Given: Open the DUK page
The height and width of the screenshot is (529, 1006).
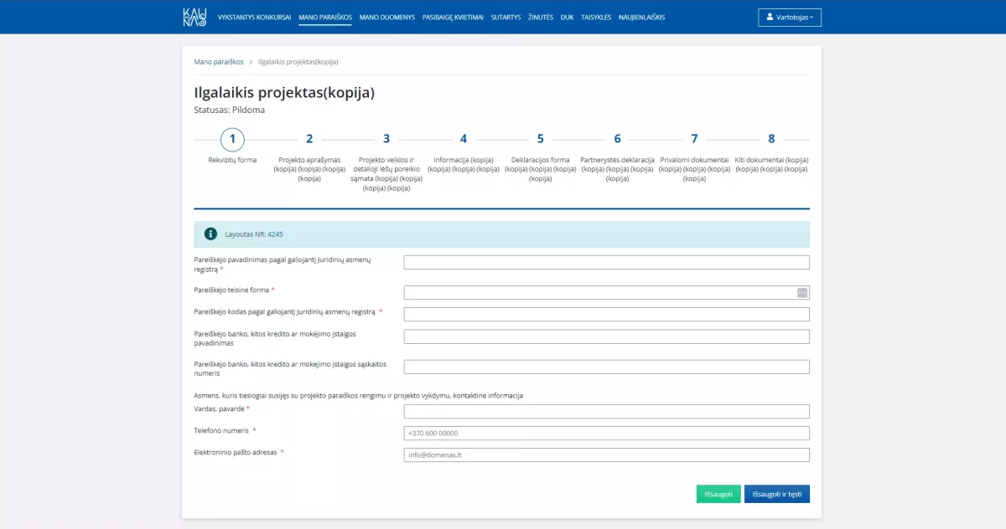Looking at the screenshot, I should 566,16.
